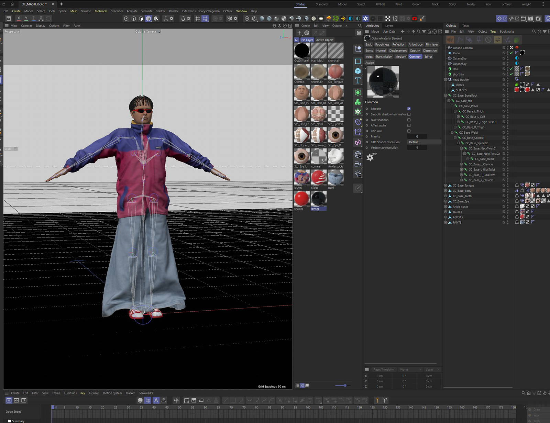Open the material manager search magnifier
Screen dimensions: 550x423
coord(360,26)
